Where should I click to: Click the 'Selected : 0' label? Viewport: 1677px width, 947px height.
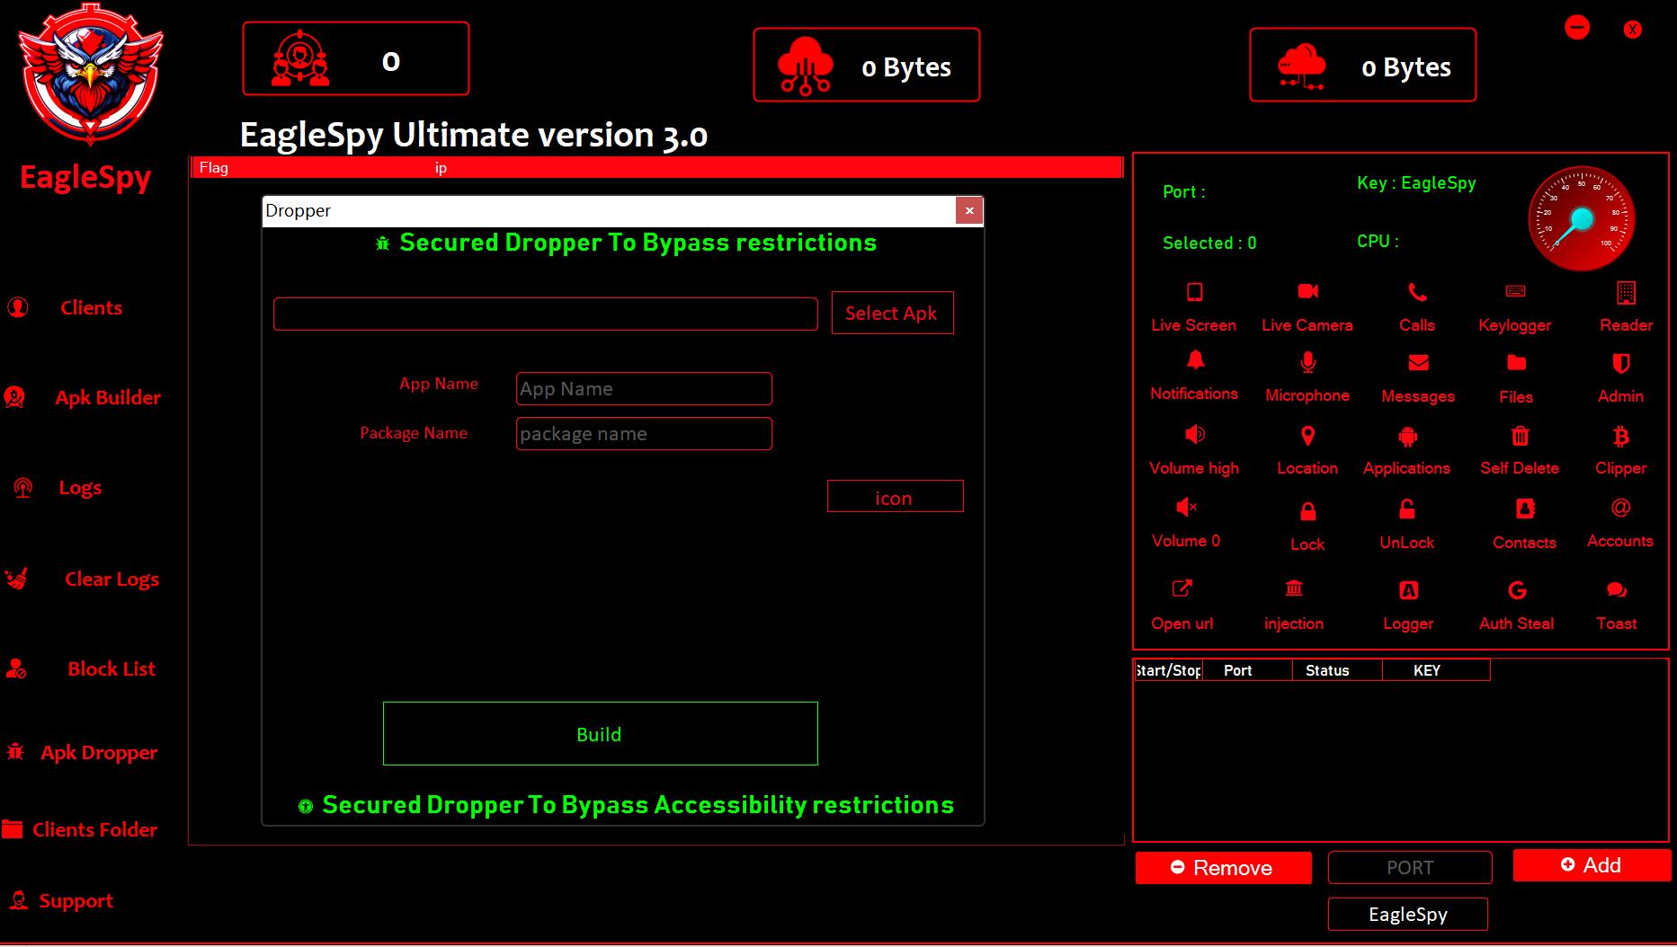click(1209, 243)
